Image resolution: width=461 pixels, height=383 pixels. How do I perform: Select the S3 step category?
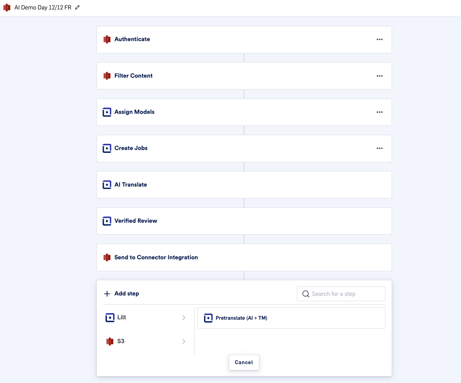(x=146, y=341)
